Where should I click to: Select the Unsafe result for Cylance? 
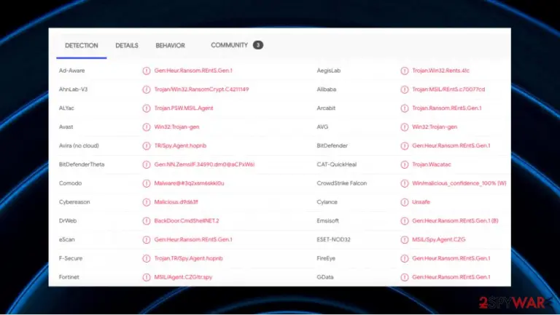pyautogui.click(x=421, y=202)
